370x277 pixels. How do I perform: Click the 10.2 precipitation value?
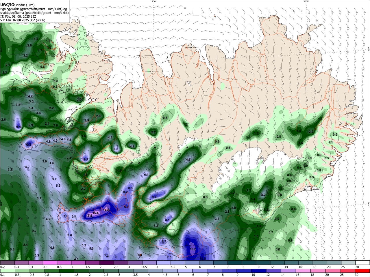pyautogui.click(x=28, y=145)
